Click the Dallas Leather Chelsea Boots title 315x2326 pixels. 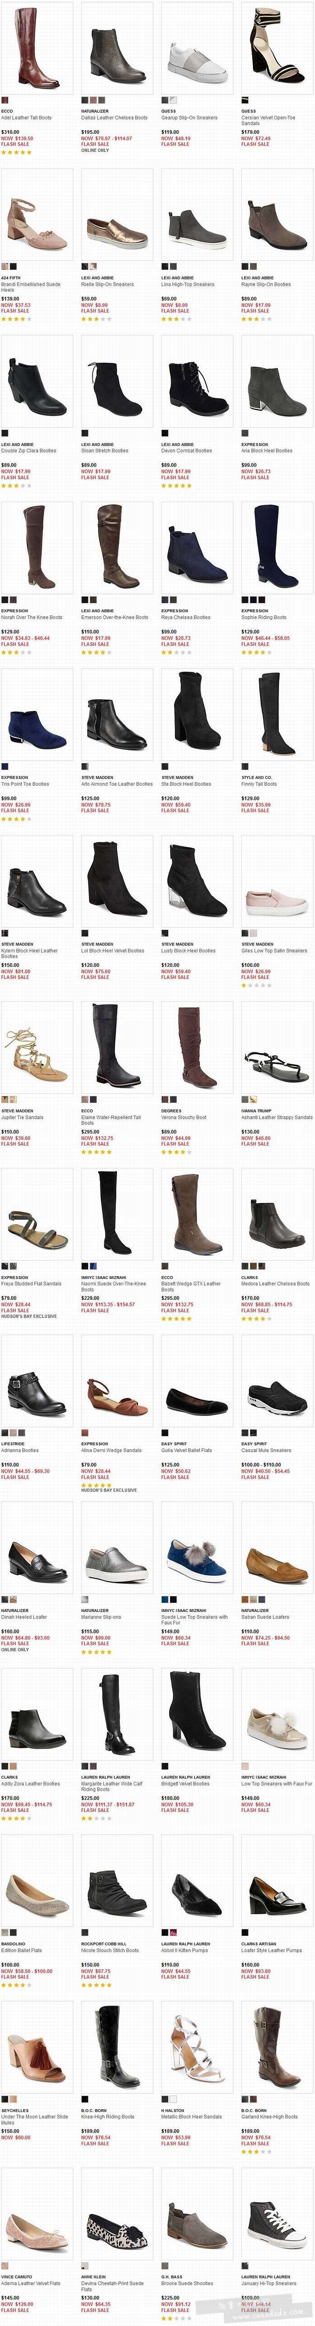click(114, 118)
